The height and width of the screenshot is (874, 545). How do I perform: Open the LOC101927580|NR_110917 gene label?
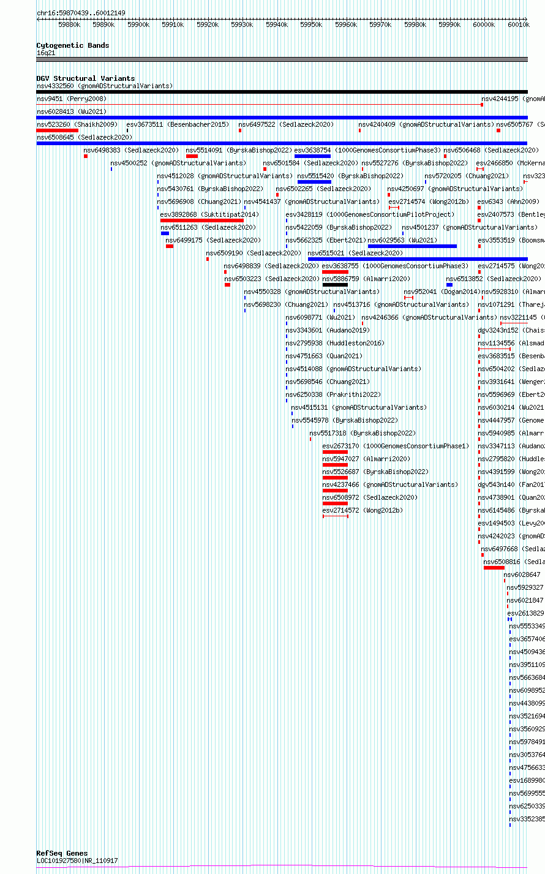pos(77,861)
